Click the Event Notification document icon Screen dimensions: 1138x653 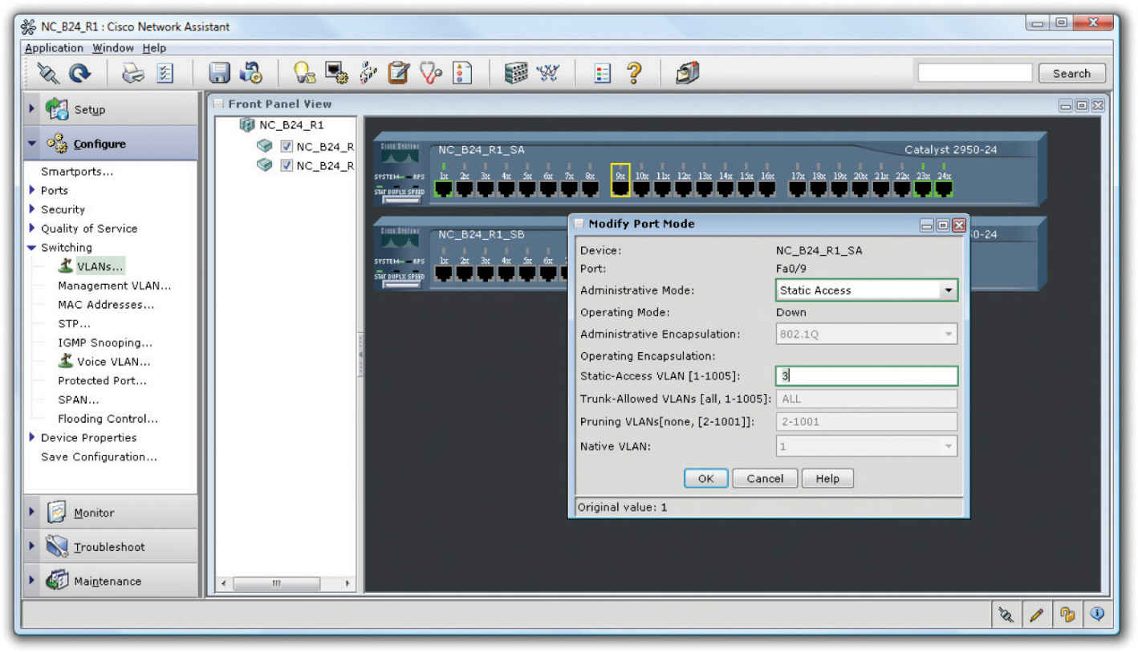coord(463,74)
